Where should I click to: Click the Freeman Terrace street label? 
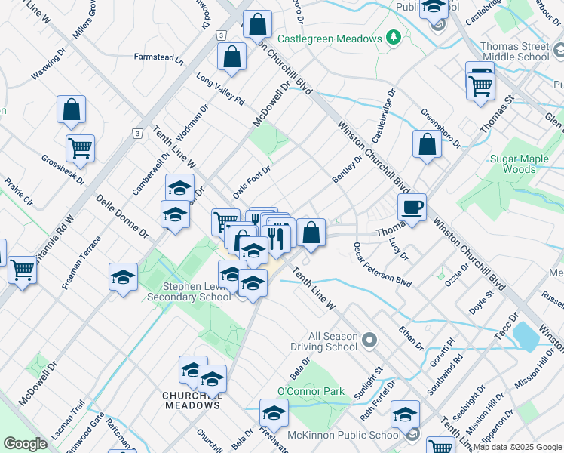81,263
